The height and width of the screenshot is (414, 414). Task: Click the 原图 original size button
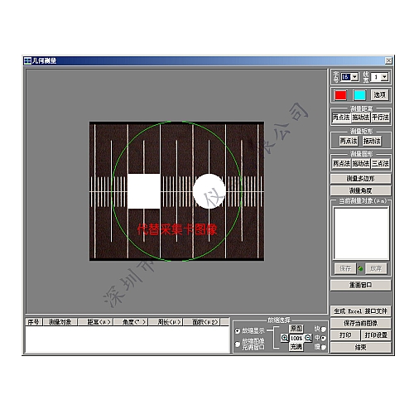click(x=296, y=329)
